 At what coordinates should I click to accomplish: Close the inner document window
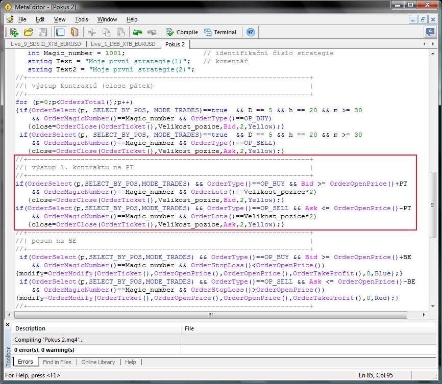click(433, 19)
